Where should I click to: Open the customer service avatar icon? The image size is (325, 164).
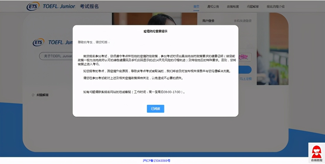tap(316, 153)
